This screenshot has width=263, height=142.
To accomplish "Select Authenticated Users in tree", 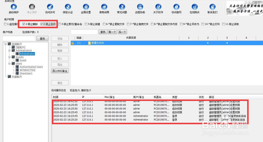I will pos(31,67).
